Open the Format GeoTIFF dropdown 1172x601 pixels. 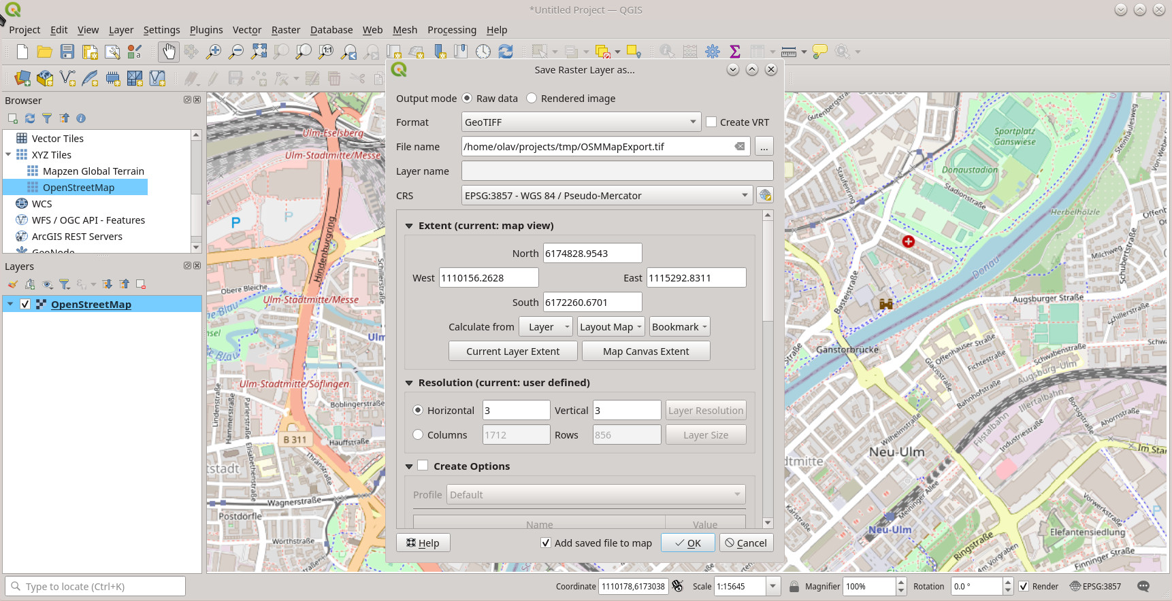click(x=581, y=122)
